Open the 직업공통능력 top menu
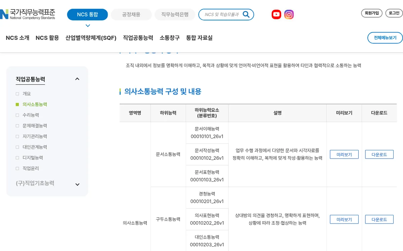 point(138,38)
